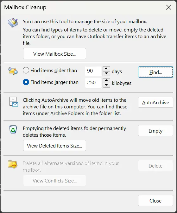Run AutoArchive now
The width and height of the screenshot is (177, 213).
[155, 102]
